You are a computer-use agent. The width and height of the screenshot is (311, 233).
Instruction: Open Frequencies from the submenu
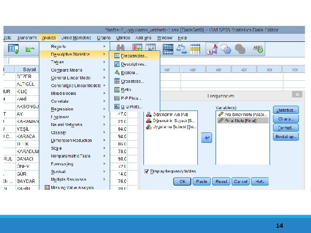[134, 56]
